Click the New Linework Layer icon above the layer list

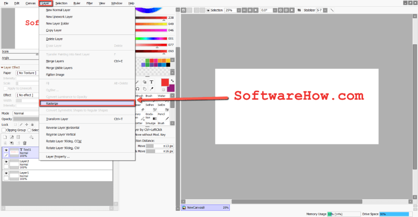[x=11, y=137]
